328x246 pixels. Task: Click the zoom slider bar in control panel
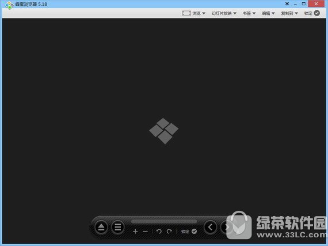point(164,221)
